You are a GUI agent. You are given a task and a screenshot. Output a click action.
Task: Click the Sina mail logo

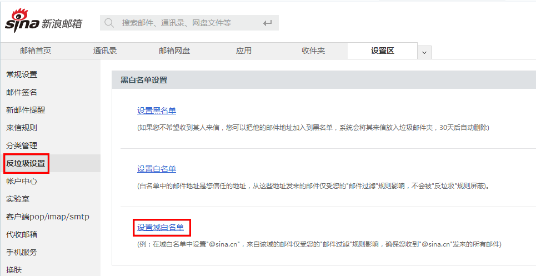43,21
